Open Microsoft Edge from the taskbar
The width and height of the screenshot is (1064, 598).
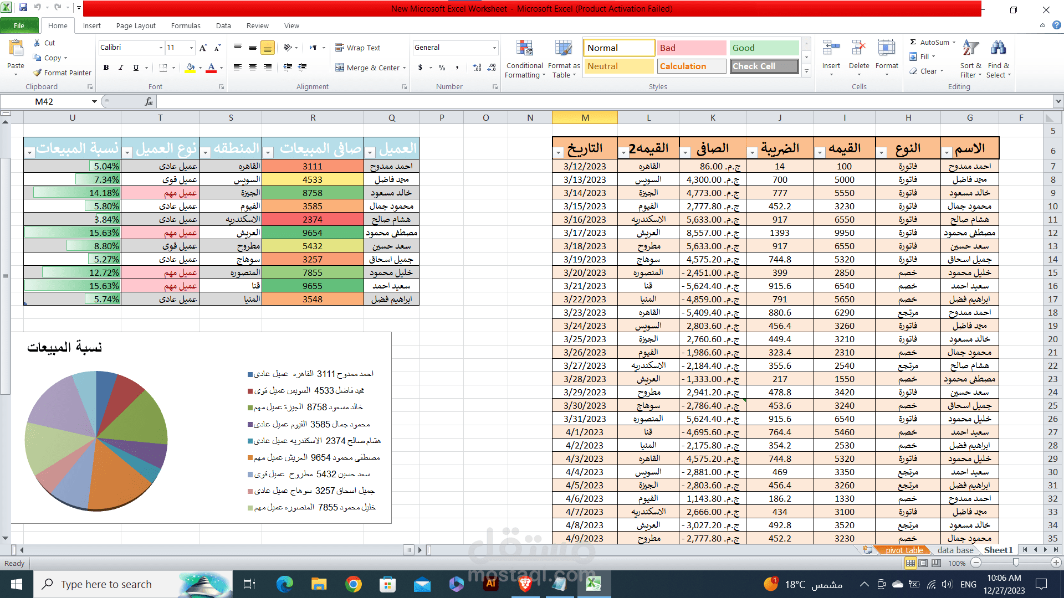285,584
